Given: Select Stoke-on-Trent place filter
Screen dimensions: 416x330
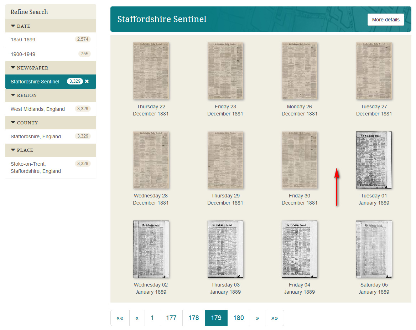Looking at the screenshot, I should (x=36, y=167).
